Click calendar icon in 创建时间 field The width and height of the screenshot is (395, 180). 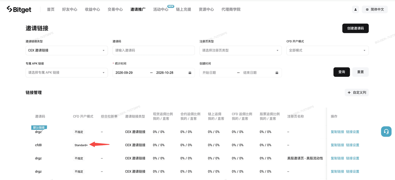[x=277, y=73]
